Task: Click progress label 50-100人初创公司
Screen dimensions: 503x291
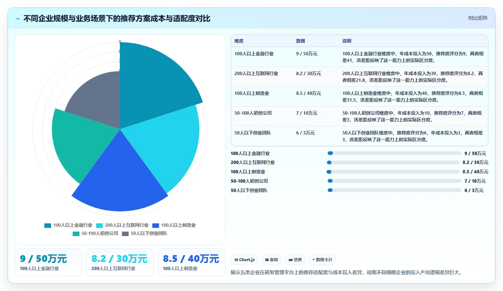Action: coord(249,181)
